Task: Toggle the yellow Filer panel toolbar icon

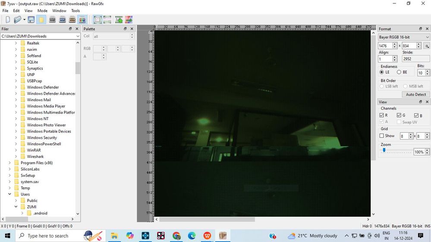Action: tap(41, 19)
